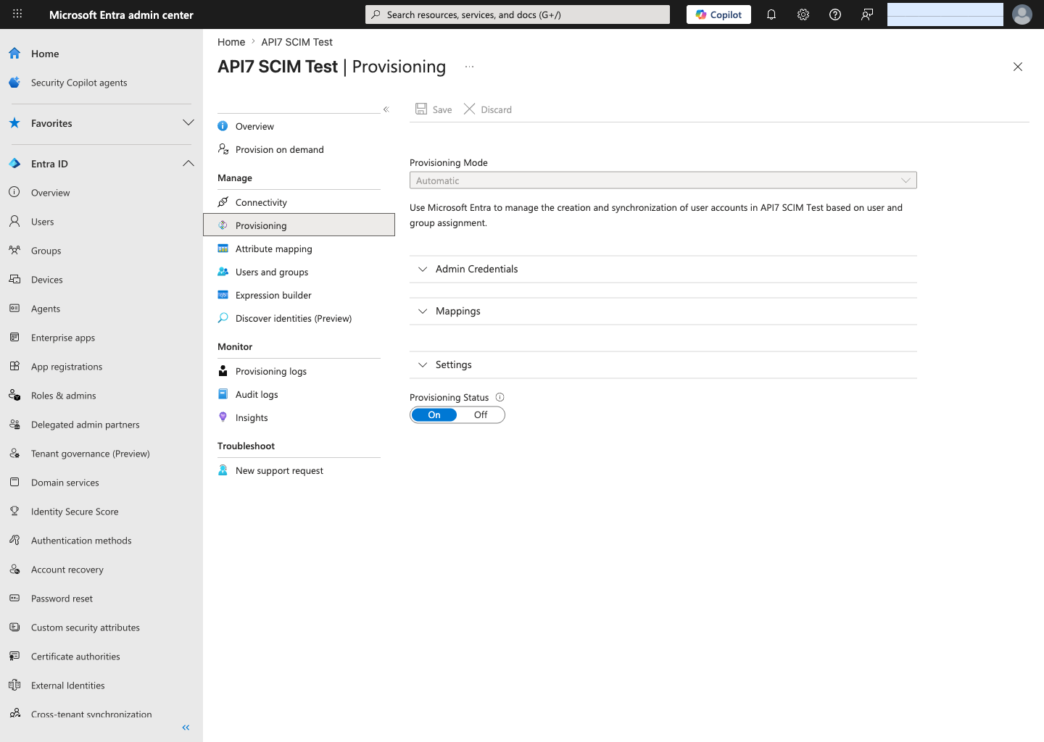
Task: Open the feedback icon in header
Action: coord(867,14)
